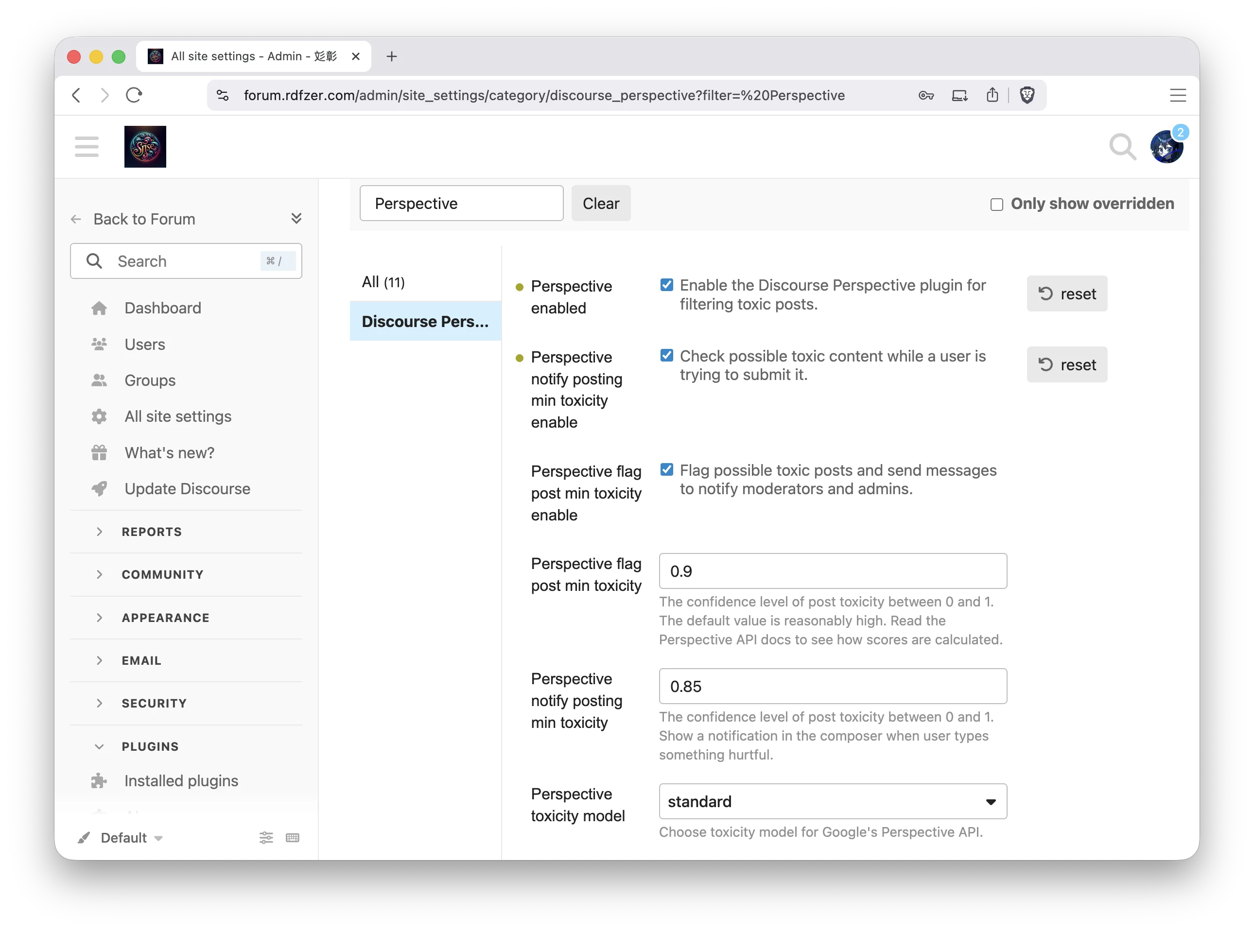The height and width of the screenshot is (932, 1254).
Task: Uncheck Enable the Discourse Perspective plugin
Action: [x=666, y=285]
